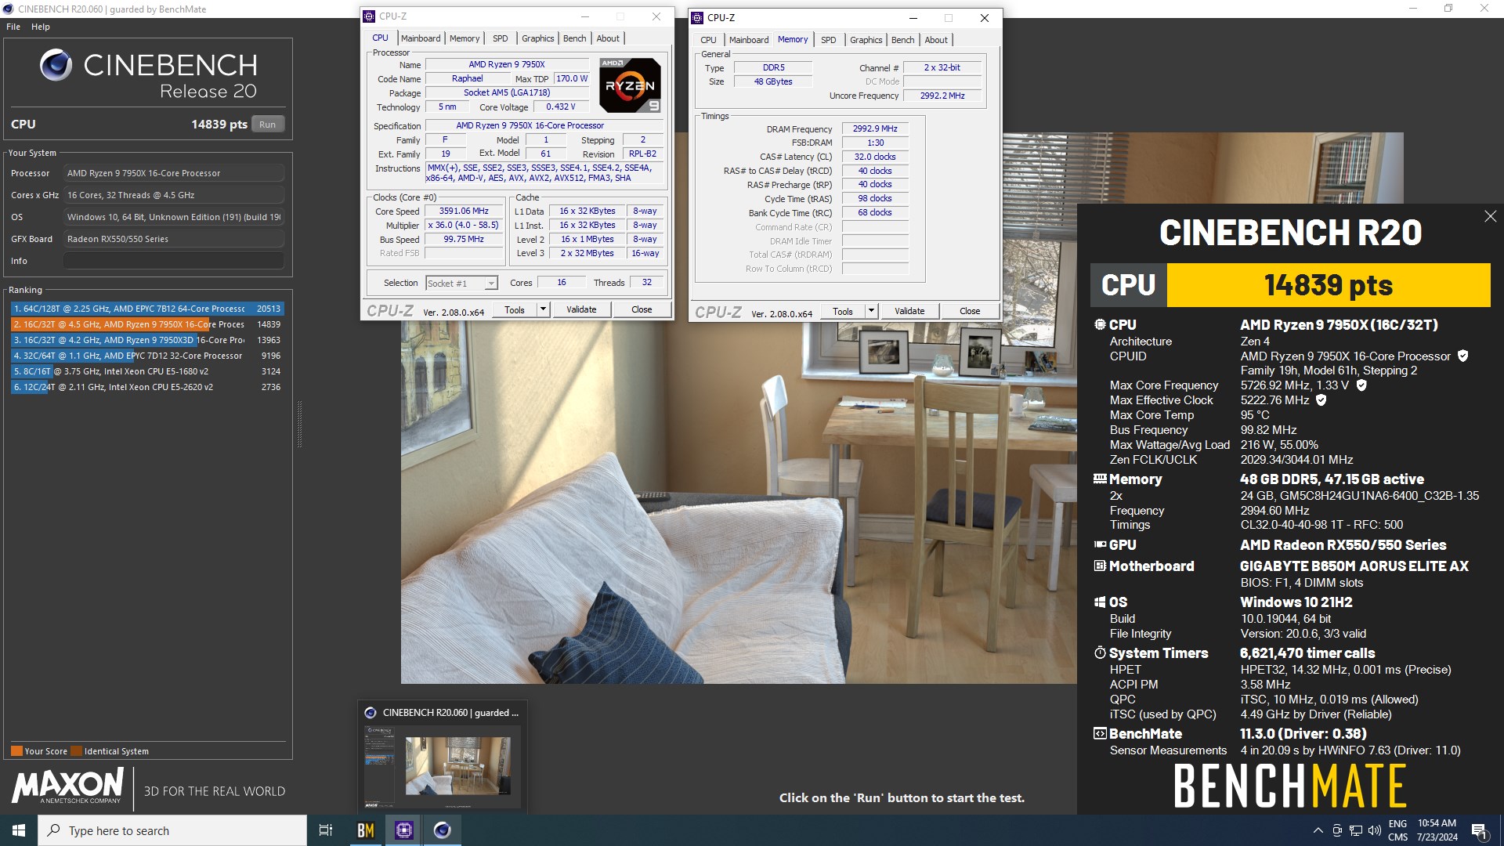Viewport: 1504px width, 846px height.
Task: Select ranking row Xeon E5-2620 v2
Action: [147, 387]
